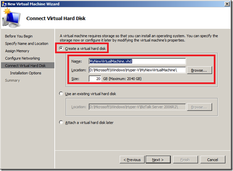The height and width of the screenshot is (171, 233).
Task: Click the wizard computer icon in header
Action: pos(11,18)
